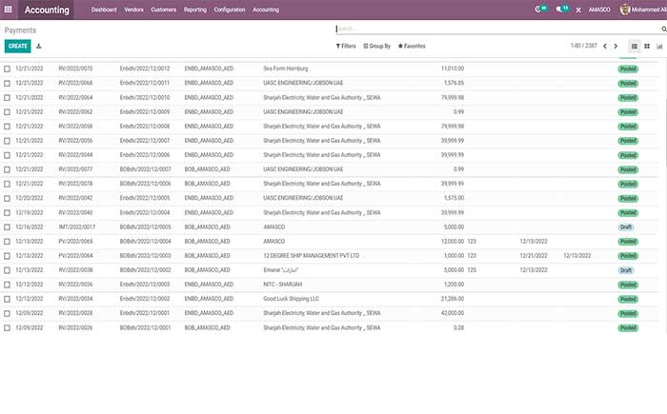
Task: Click partner Good Luck Shipping LLC
Action: pyautogui.click(x=291, y=299)
